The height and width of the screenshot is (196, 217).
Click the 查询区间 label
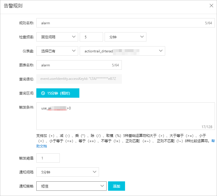tap(26, 93)
